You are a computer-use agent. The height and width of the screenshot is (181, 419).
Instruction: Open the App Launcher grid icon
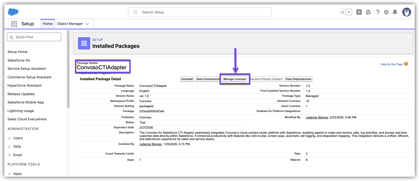coord(14,24)
